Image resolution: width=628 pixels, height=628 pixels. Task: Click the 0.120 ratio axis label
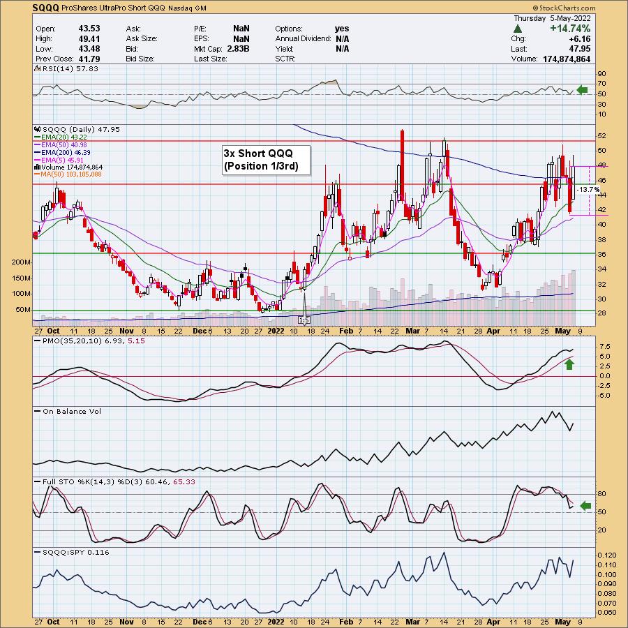[x=607, y=555]
